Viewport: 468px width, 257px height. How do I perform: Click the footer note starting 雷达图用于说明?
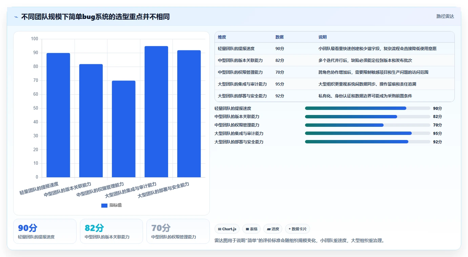pos(299,241)
